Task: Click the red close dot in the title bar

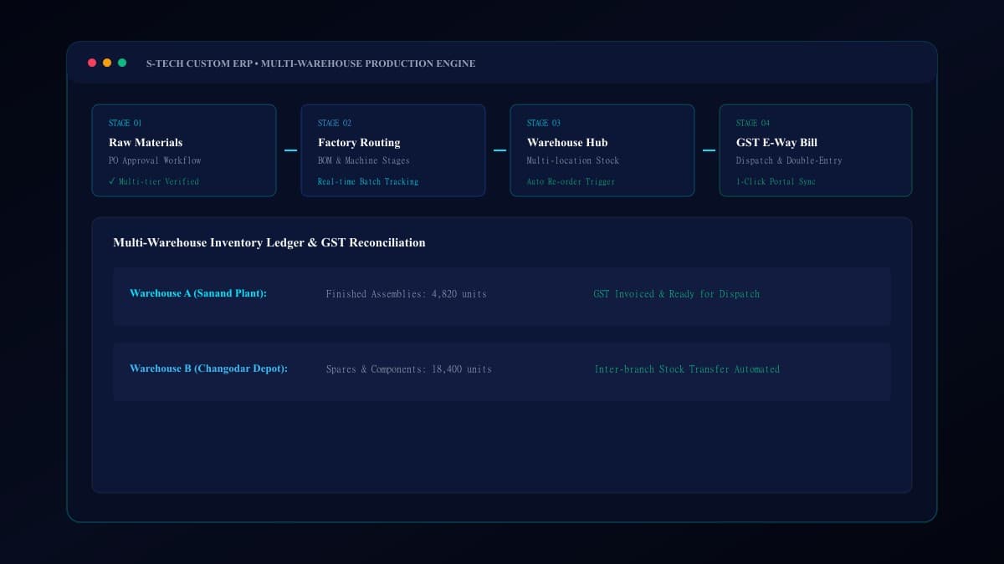Action: click(x=92, y=63)
